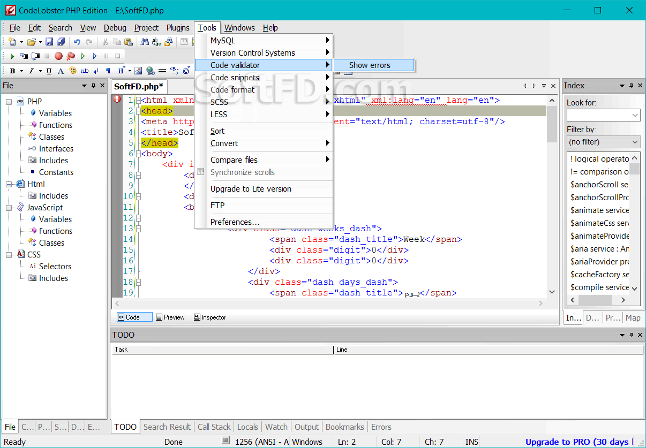
Task: Click the Undo arrow icon
Action: 77,42
